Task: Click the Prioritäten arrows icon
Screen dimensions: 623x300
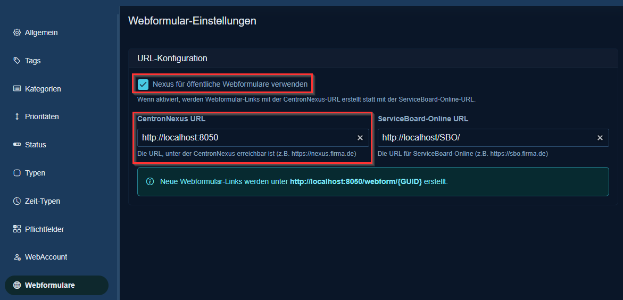Action: (x=16, y=116)
